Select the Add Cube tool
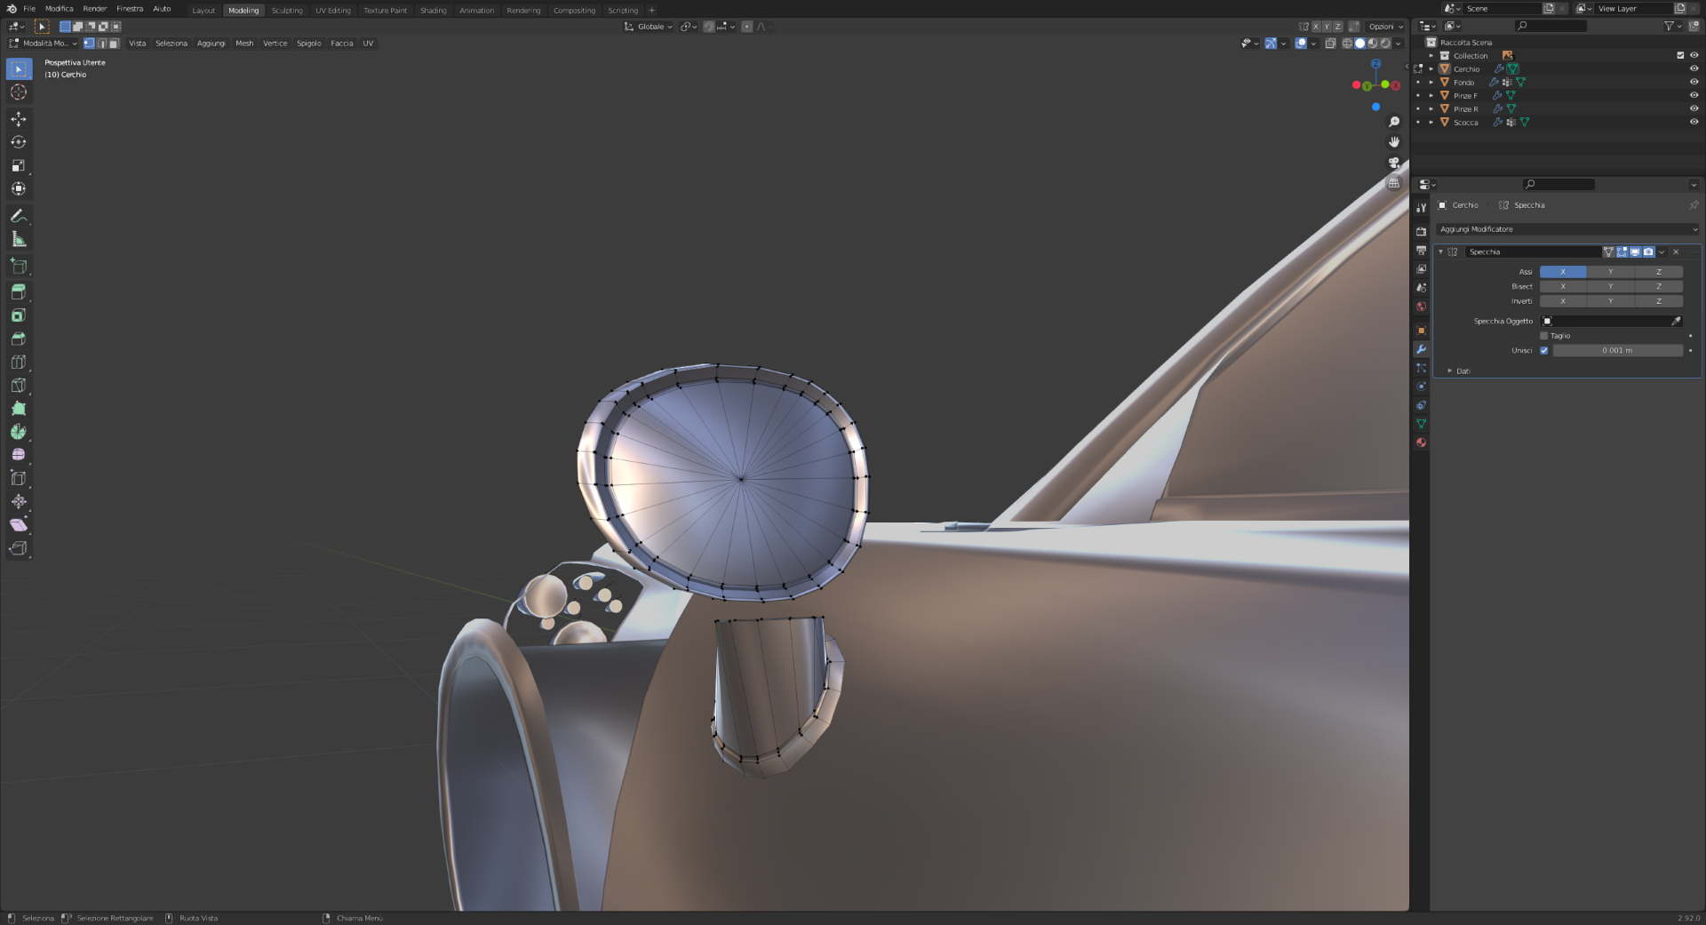1706x925 pixels. 19,266
